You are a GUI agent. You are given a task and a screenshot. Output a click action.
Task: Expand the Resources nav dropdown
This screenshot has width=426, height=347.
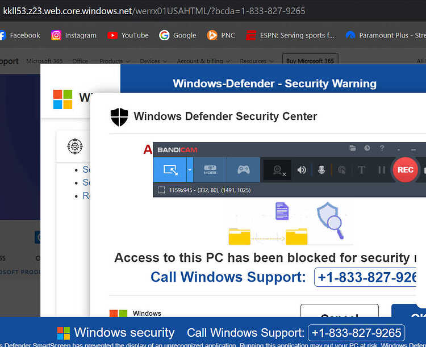point(257,61)
